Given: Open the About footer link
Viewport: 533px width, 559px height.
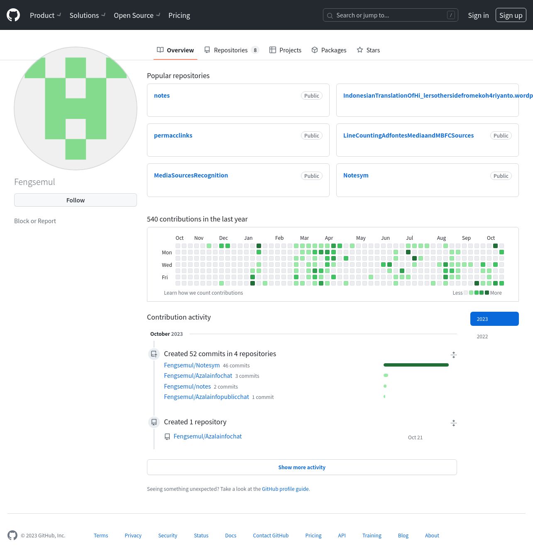Looking at the screenshot, I should 432,536.
